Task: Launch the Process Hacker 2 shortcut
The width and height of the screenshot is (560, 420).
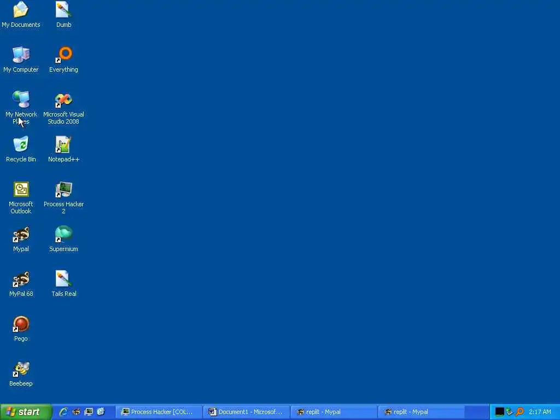Action: (63, 197)
